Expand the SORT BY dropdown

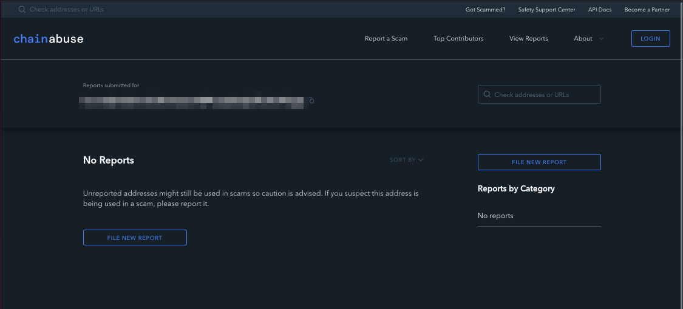406,160
